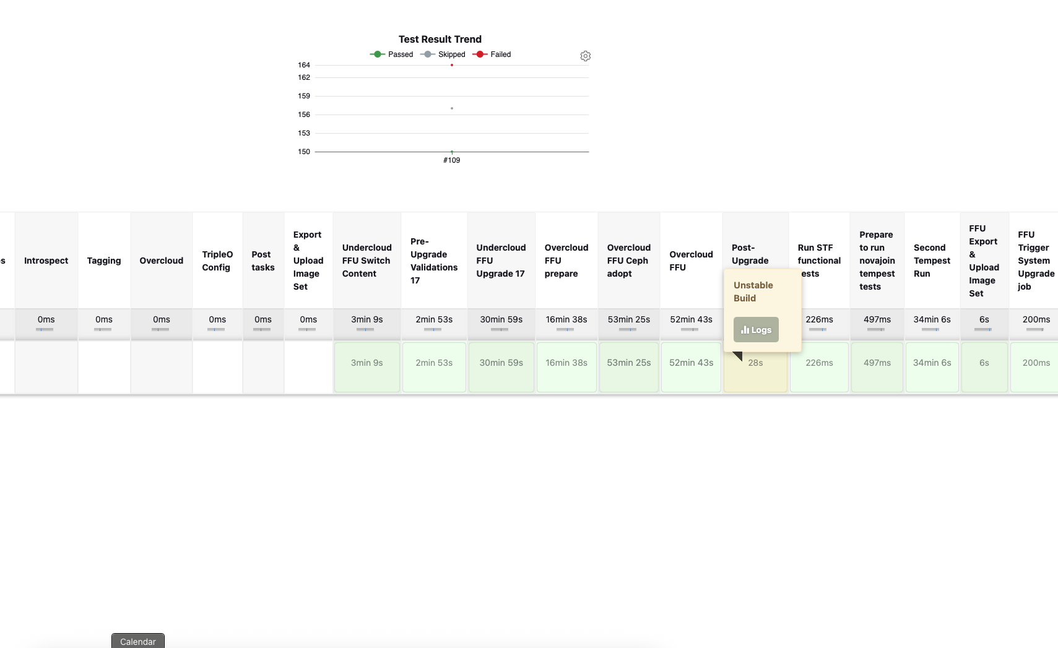The image size is (1058, 648).
Task: Click the bar chart icon in Logs button
Action: [745, 330]
